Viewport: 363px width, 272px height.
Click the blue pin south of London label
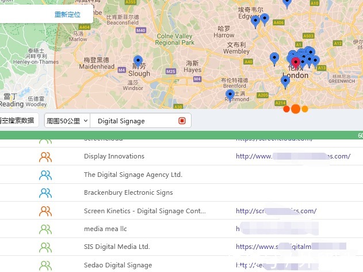(x=285, y=82)
